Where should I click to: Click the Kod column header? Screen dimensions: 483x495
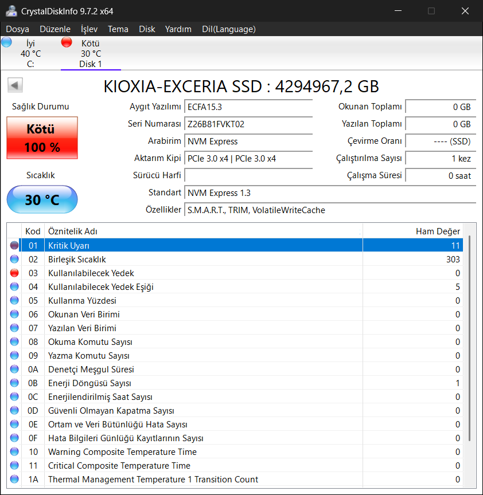click(x=33, y=231)
